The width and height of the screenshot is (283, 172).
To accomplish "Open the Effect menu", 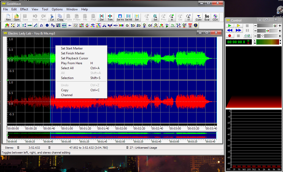I will click(x=24, y=9).
